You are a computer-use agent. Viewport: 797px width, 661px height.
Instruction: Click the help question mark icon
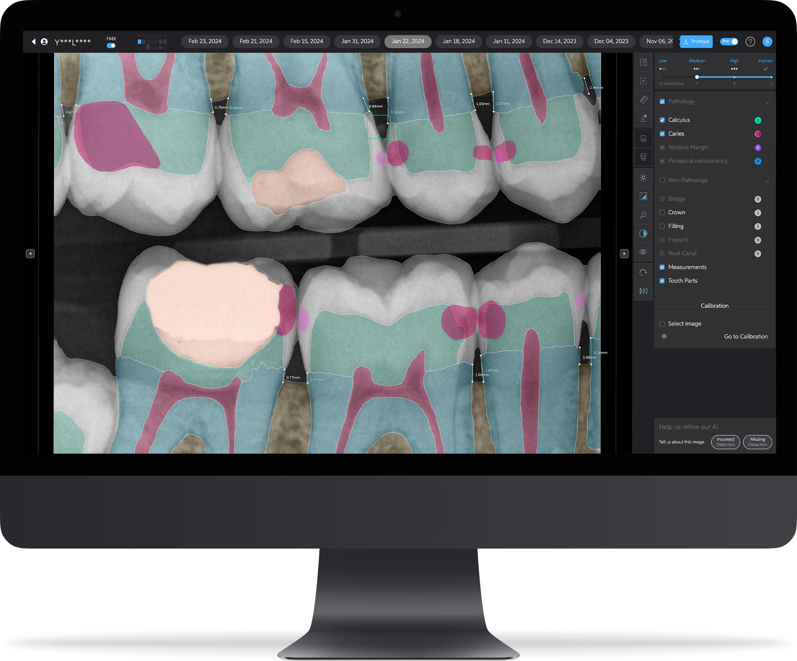750,42
